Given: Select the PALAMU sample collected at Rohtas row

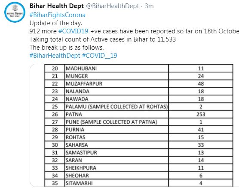Looking at the screenshot, I should tap(139, 107).
